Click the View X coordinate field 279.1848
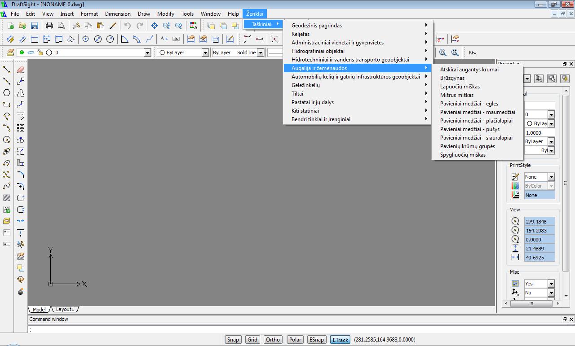575x346 pixels. point(540,222)
